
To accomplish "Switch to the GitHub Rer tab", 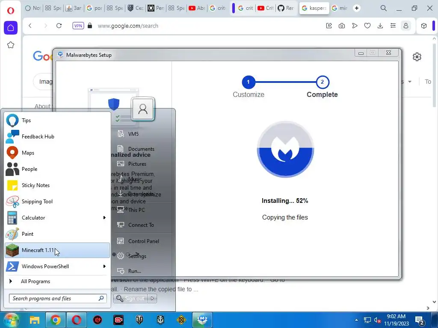I will pos(285,8).
